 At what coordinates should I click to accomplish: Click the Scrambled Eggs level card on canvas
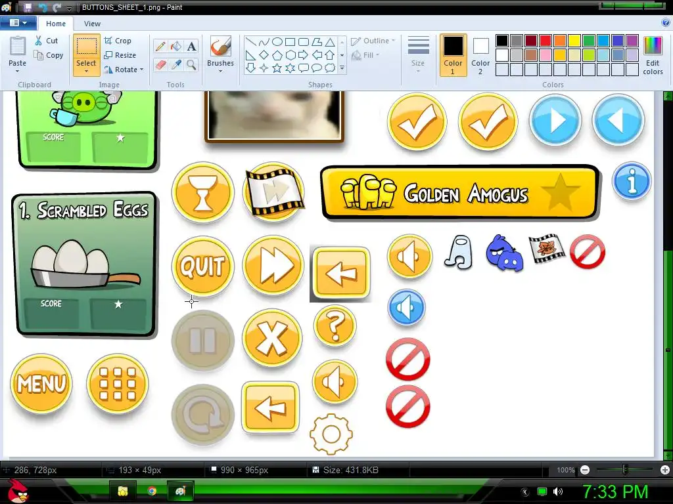[85, 264]
